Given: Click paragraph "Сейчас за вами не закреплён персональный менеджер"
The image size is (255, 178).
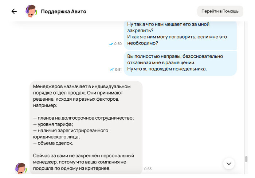Looking at the screenshot, I should click(x=84, y=162).
